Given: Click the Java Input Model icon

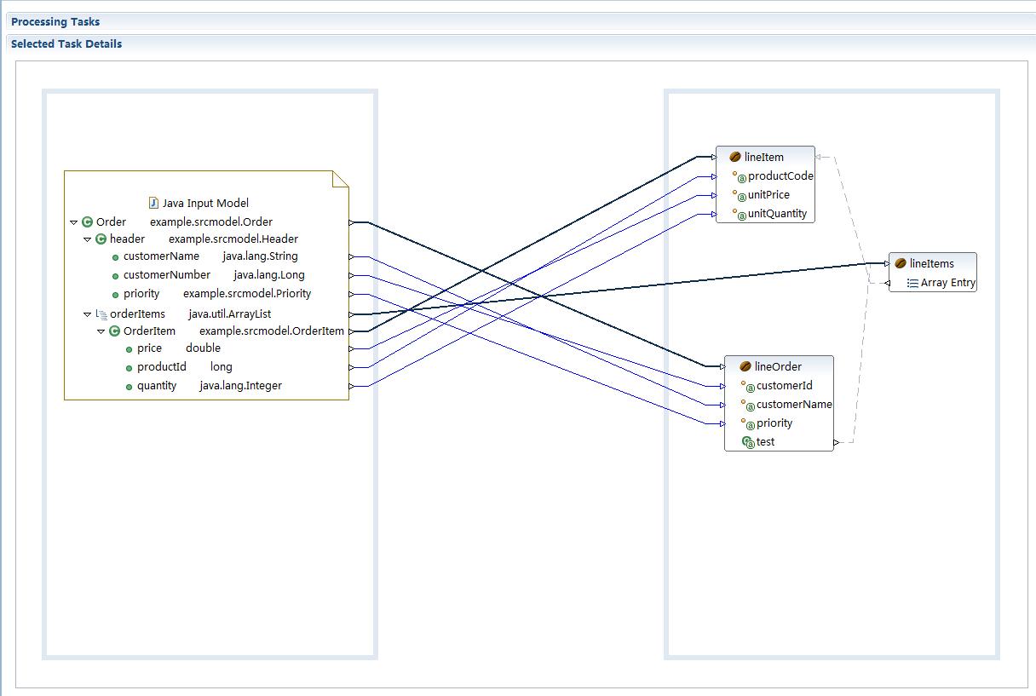Looking at the screenshot, I should click(153, 203).
